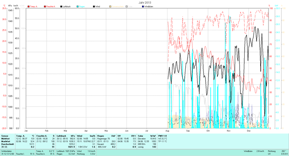Click the 'Sep' month label on axis
The height and width of the screenshot is (156, 289).
188,131
